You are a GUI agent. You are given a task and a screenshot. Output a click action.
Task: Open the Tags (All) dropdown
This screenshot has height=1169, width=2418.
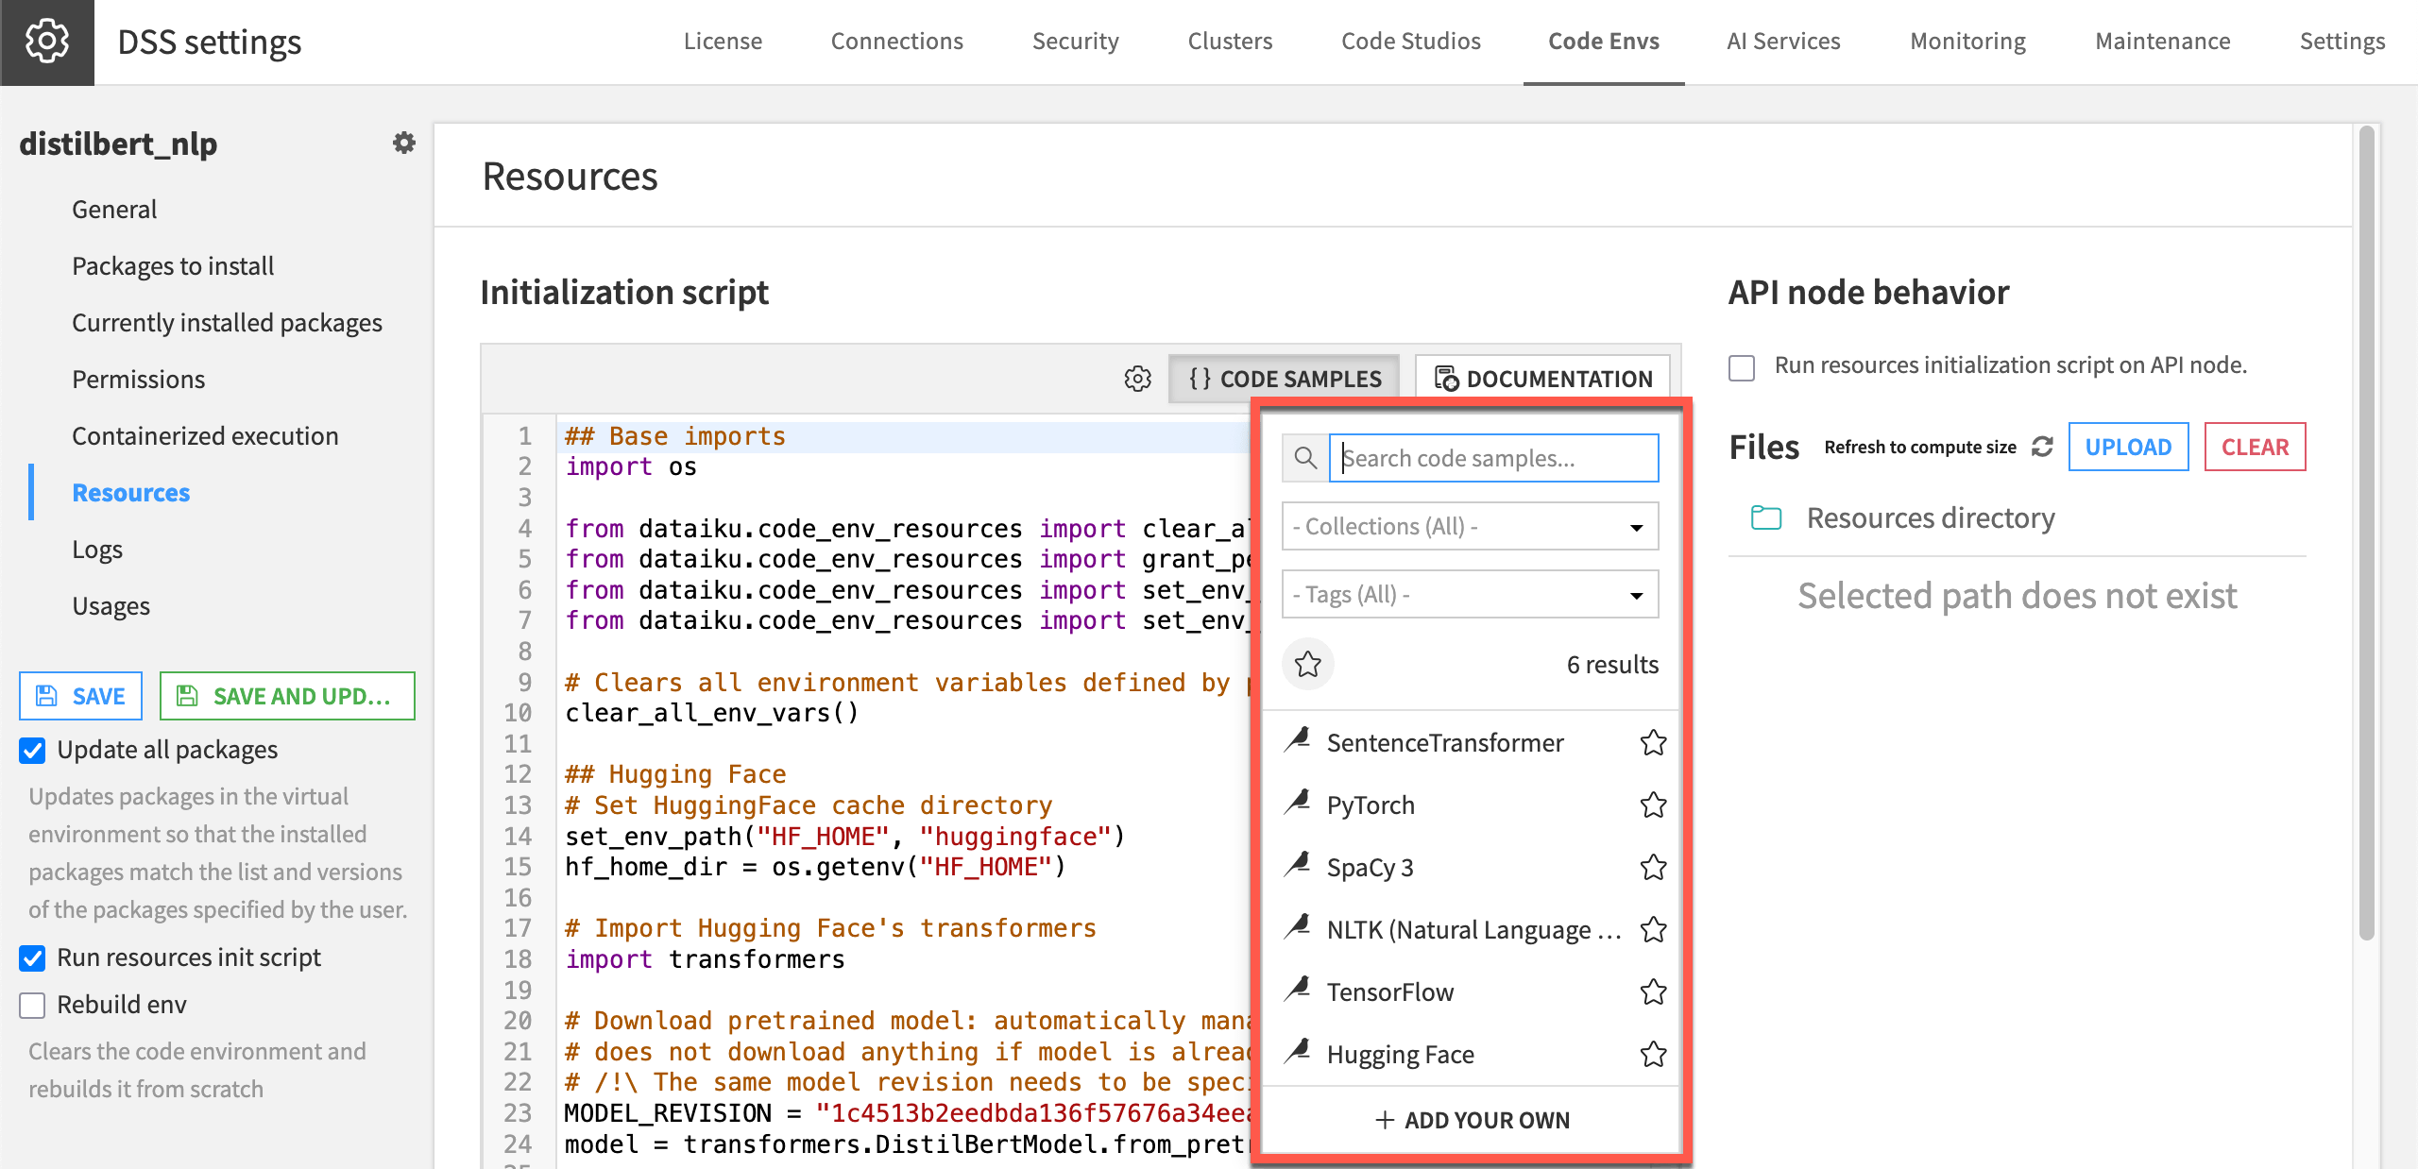[x=1470, y=594]
